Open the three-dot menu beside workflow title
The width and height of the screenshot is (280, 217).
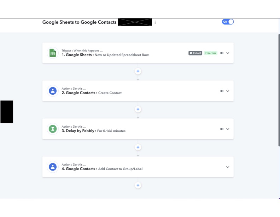tap(155, 22)
